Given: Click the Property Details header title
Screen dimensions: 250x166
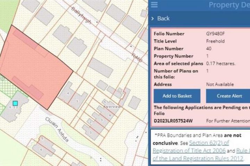Looking at the screenshot, I should click(x=228, y=5).
